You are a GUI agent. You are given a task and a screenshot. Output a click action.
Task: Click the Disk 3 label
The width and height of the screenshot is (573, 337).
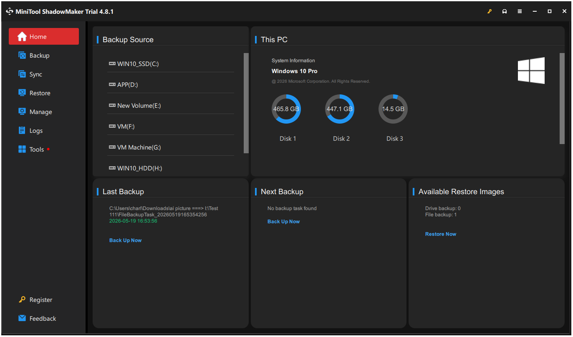click(x=395, y=139)
